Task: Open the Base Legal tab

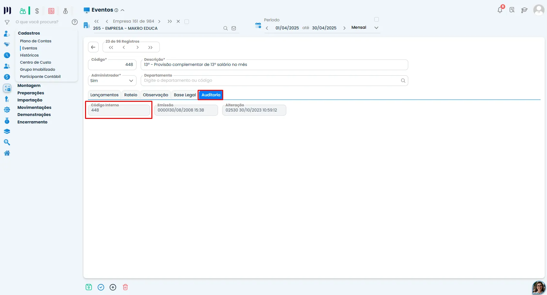Action: (185, 95)
